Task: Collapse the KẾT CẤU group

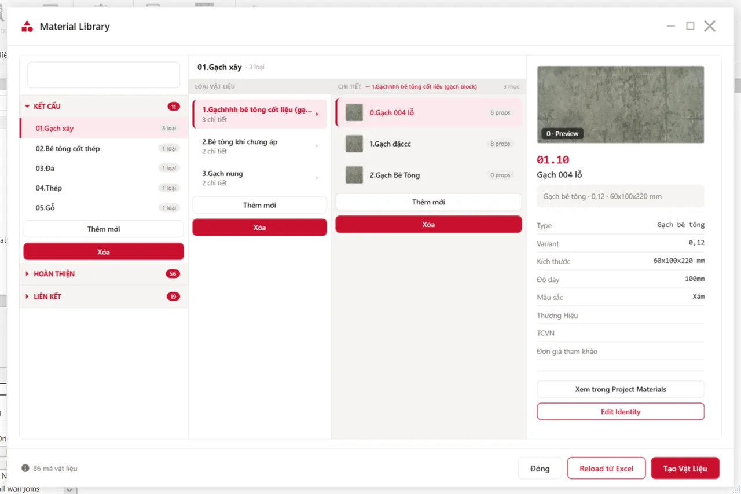Action: pyautogui.click(x=27, y=107)
